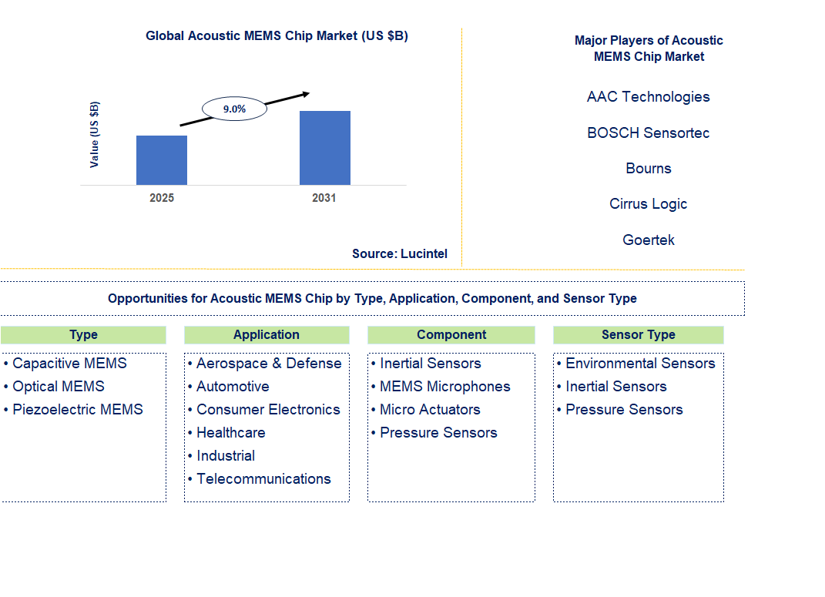Select MEMS Microphones under Component
The height and width of the screenshot is (597, 825).
point(445,387)
